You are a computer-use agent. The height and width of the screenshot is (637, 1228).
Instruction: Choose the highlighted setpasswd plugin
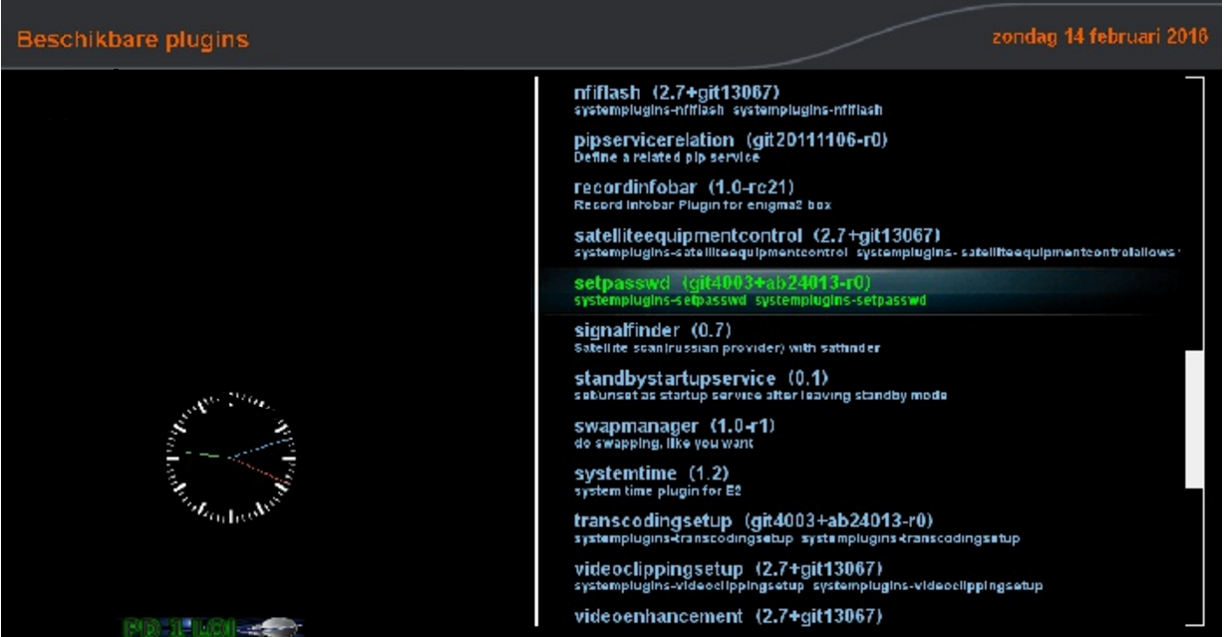coord(862,290)
